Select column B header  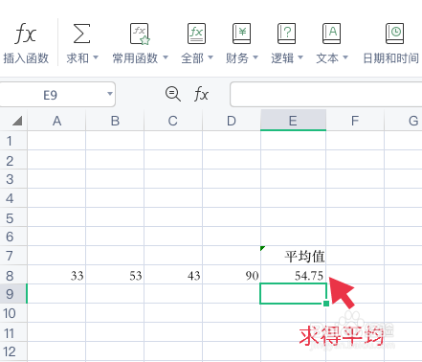115,121
